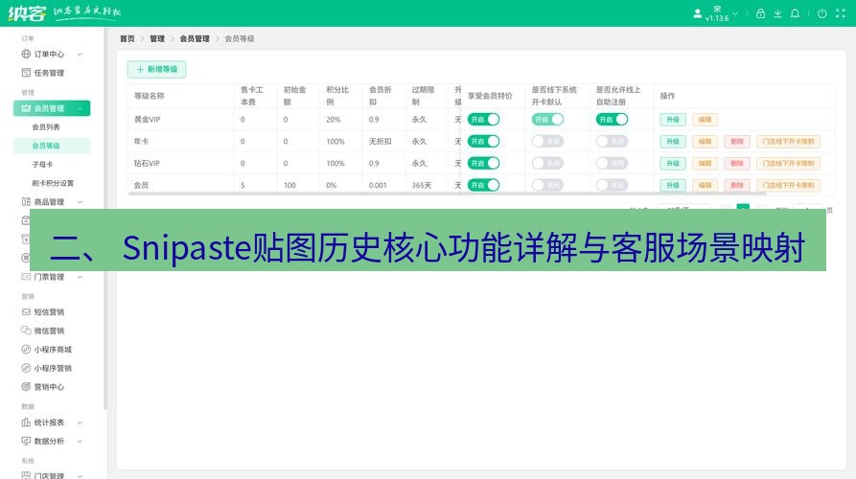Click the 新增等级 button
Viewport: 856px width, 479px height.
tap(156, 69)
